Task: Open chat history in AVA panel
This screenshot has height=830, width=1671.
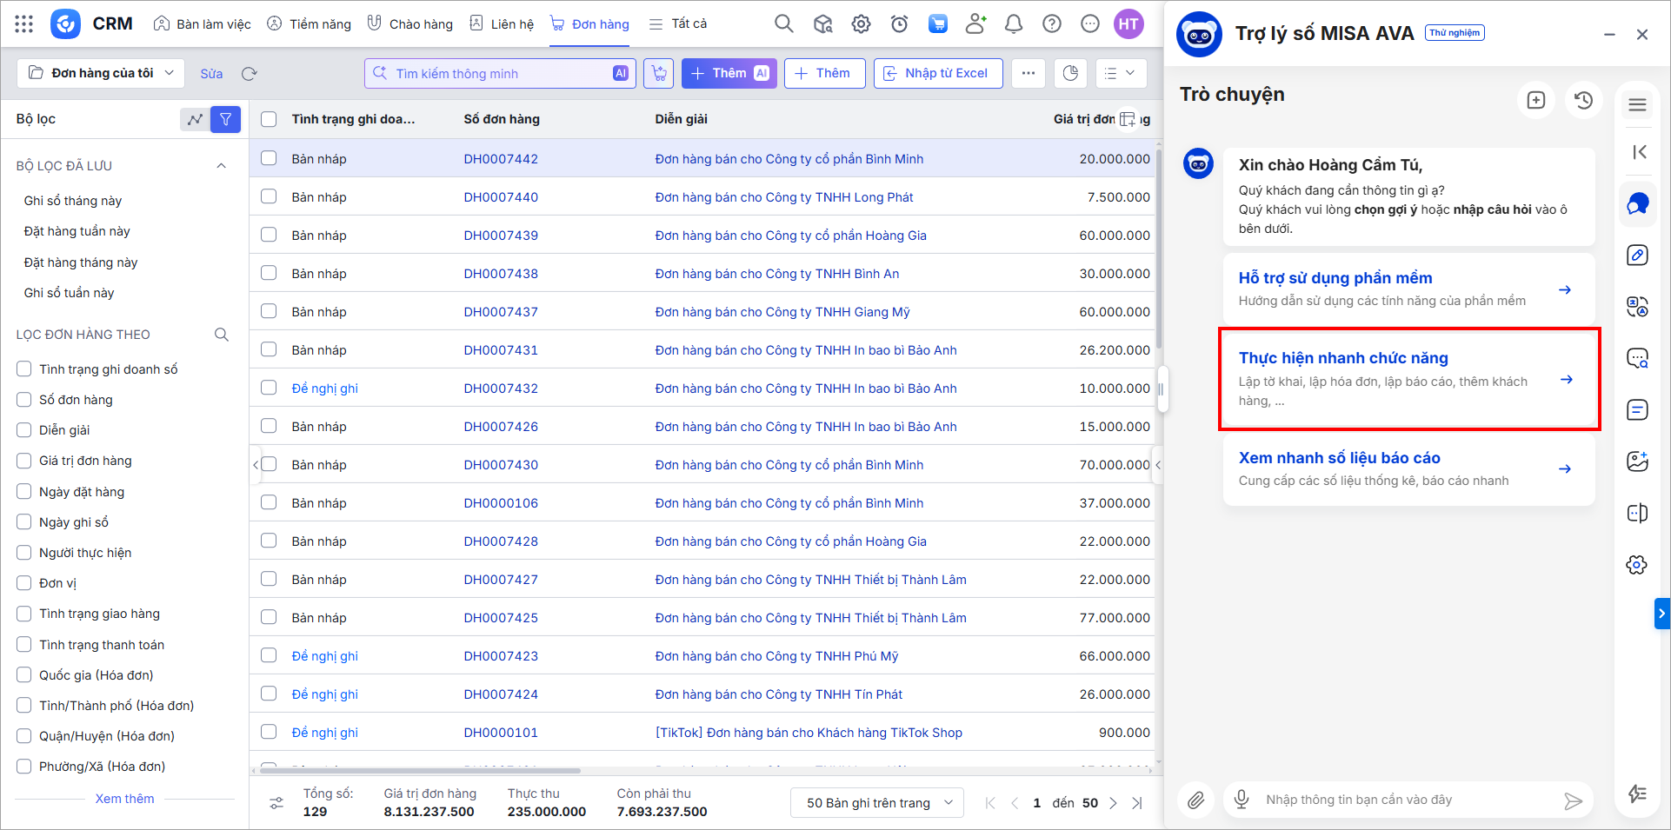Action: pos(1583,101)
